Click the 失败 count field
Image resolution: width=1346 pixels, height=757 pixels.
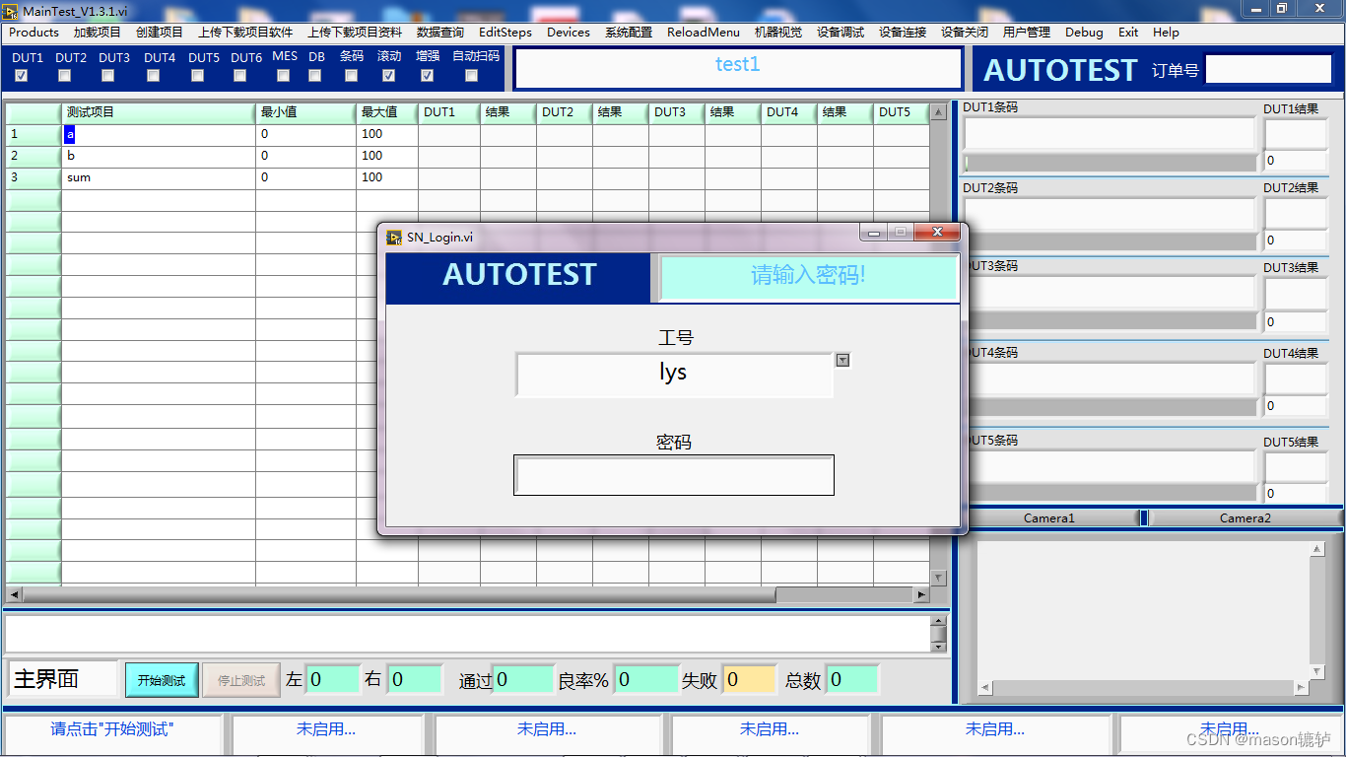pos(750,680)
